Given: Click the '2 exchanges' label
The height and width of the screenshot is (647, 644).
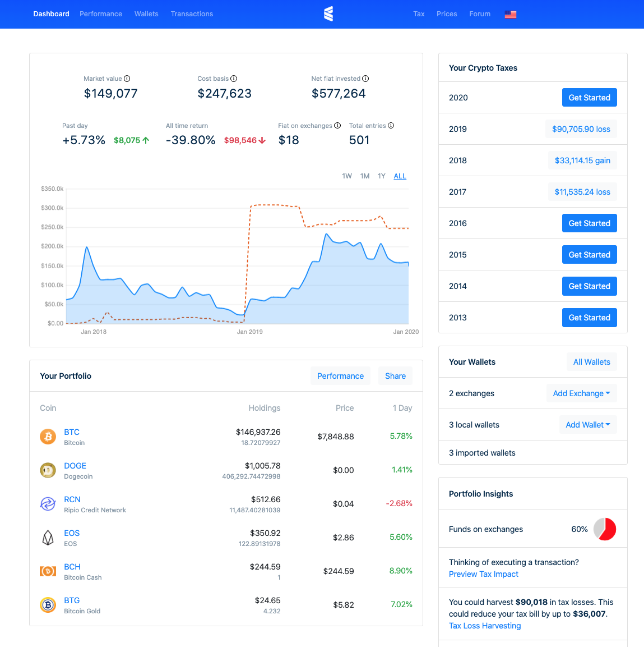Looking at the screenshot, I should (471, 393).
